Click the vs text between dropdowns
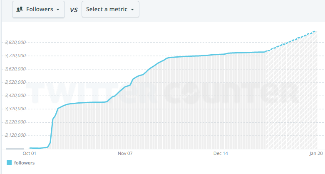This screenshot has height=174, width=325. [73, 10]
